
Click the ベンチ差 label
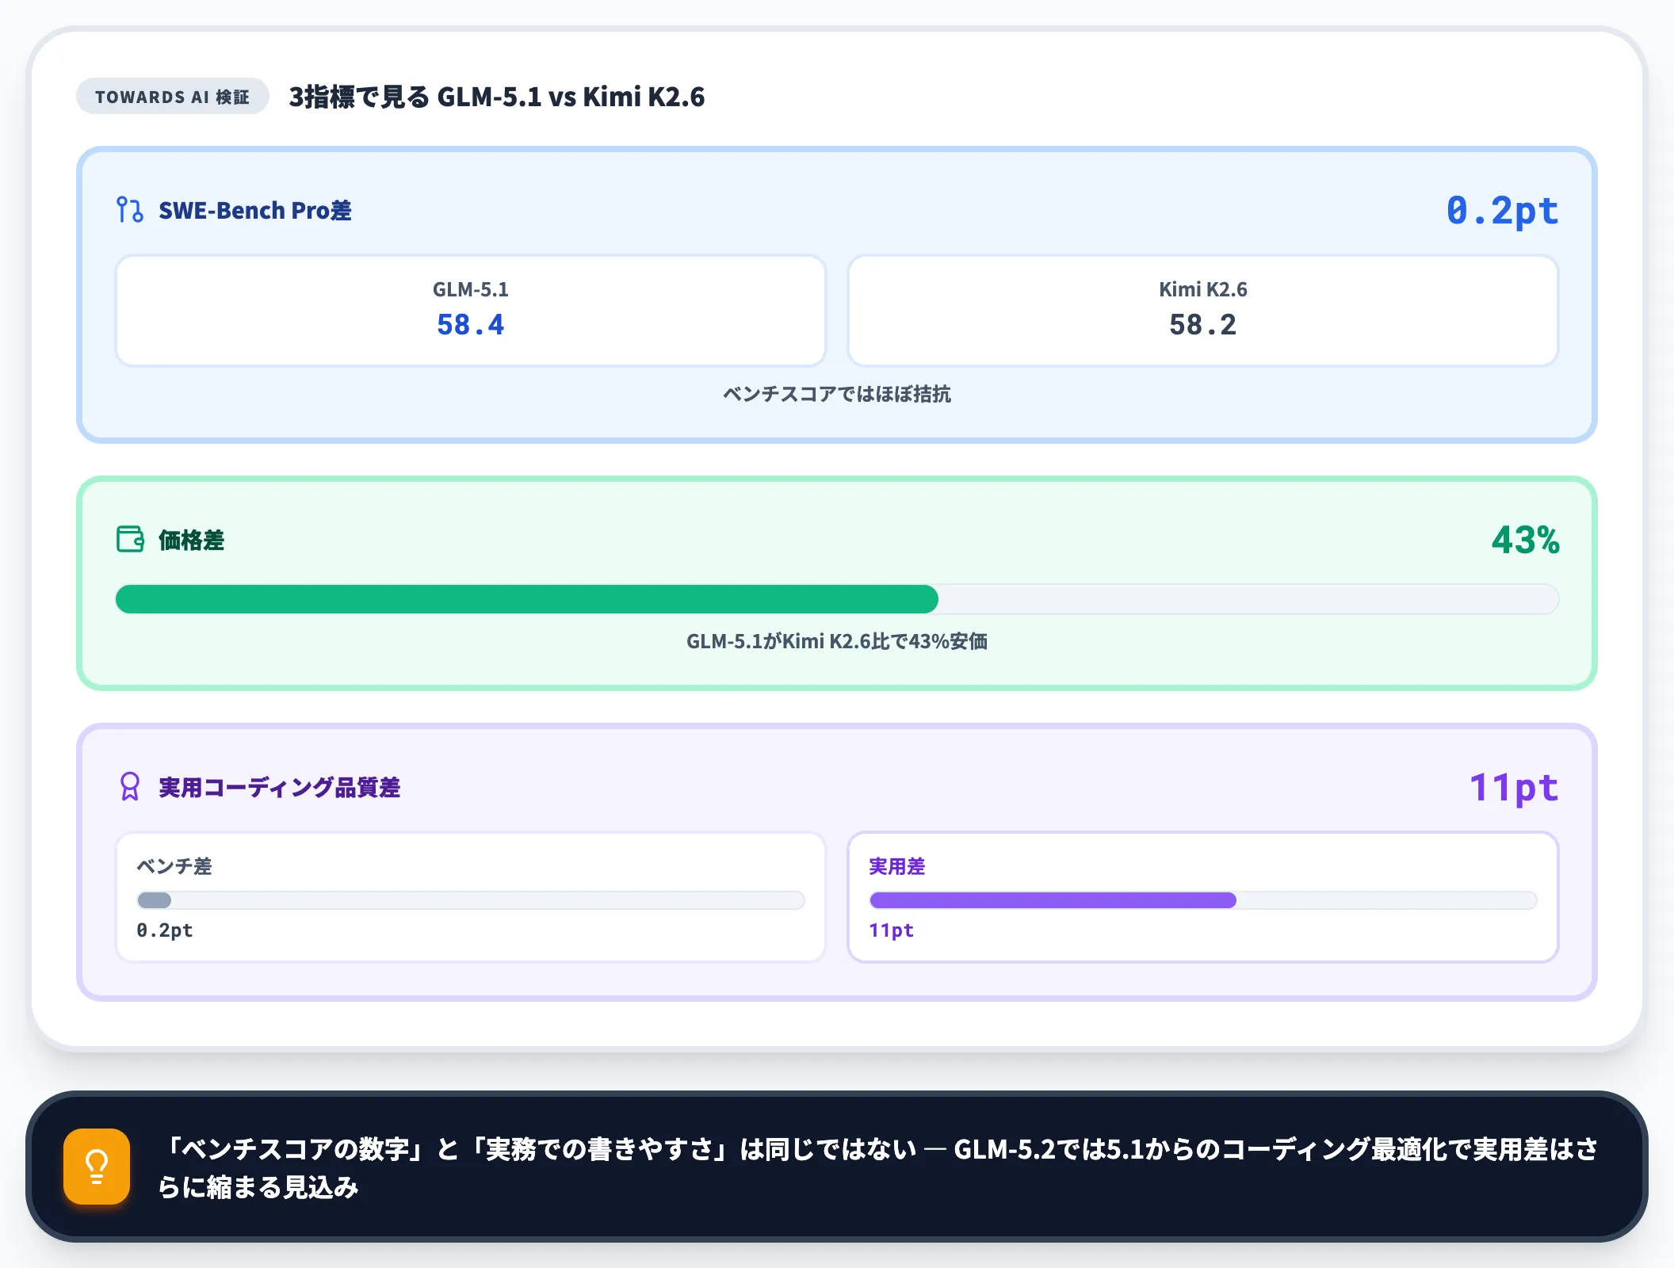pos(174,866)
